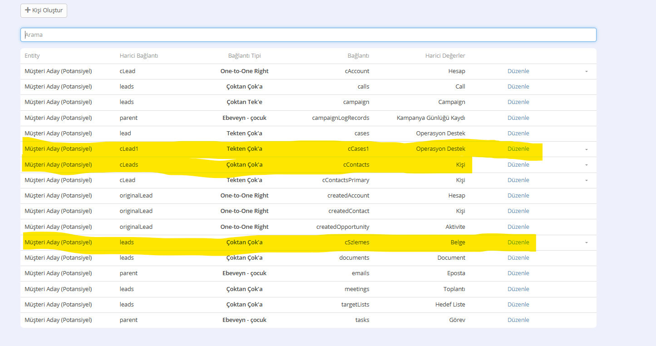
Task: Click the Görev foreign entity value
Action: (457, 320)
